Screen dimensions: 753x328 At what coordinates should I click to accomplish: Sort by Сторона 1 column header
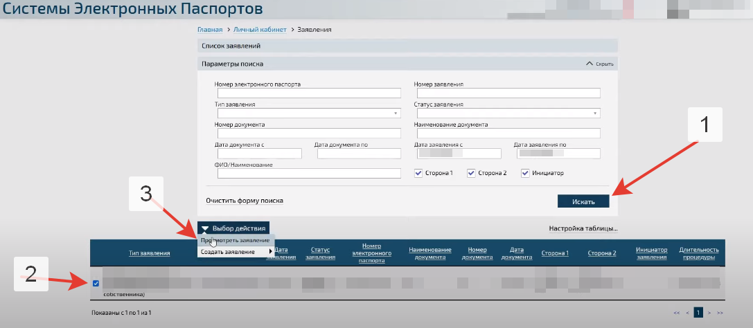pyautogui.click(x=555, y=253)
